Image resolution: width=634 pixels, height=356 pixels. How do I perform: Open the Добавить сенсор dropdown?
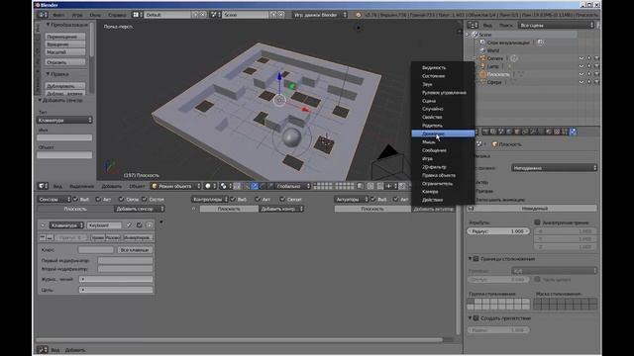coord(139,209)
